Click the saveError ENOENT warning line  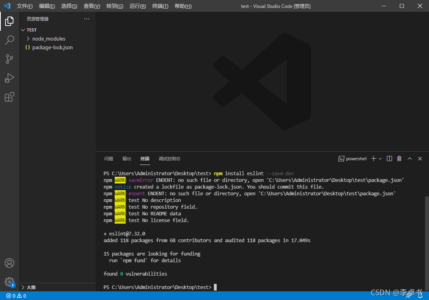coord(254,180)
